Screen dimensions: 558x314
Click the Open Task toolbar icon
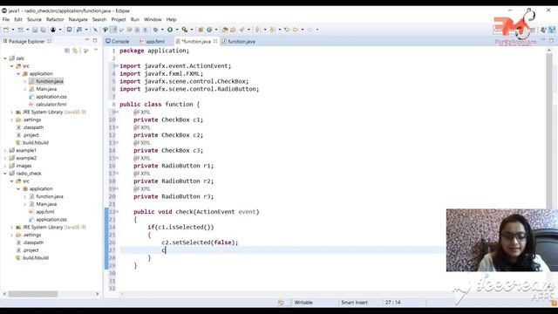tap(233, 30)
